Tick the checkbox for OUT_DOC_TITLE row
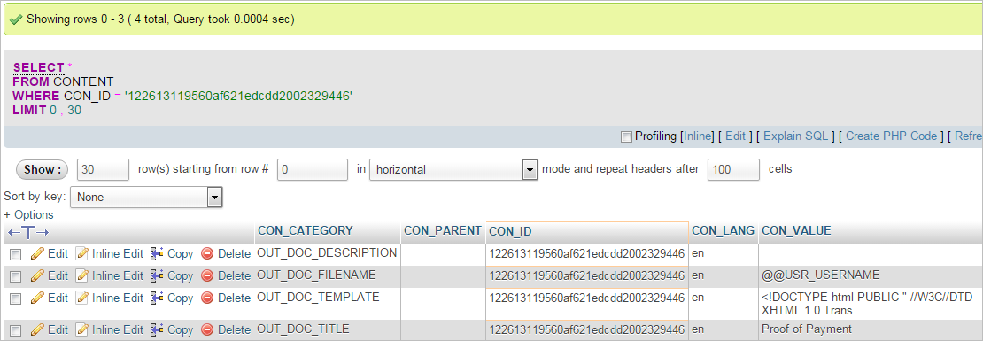 pos(16,330)
